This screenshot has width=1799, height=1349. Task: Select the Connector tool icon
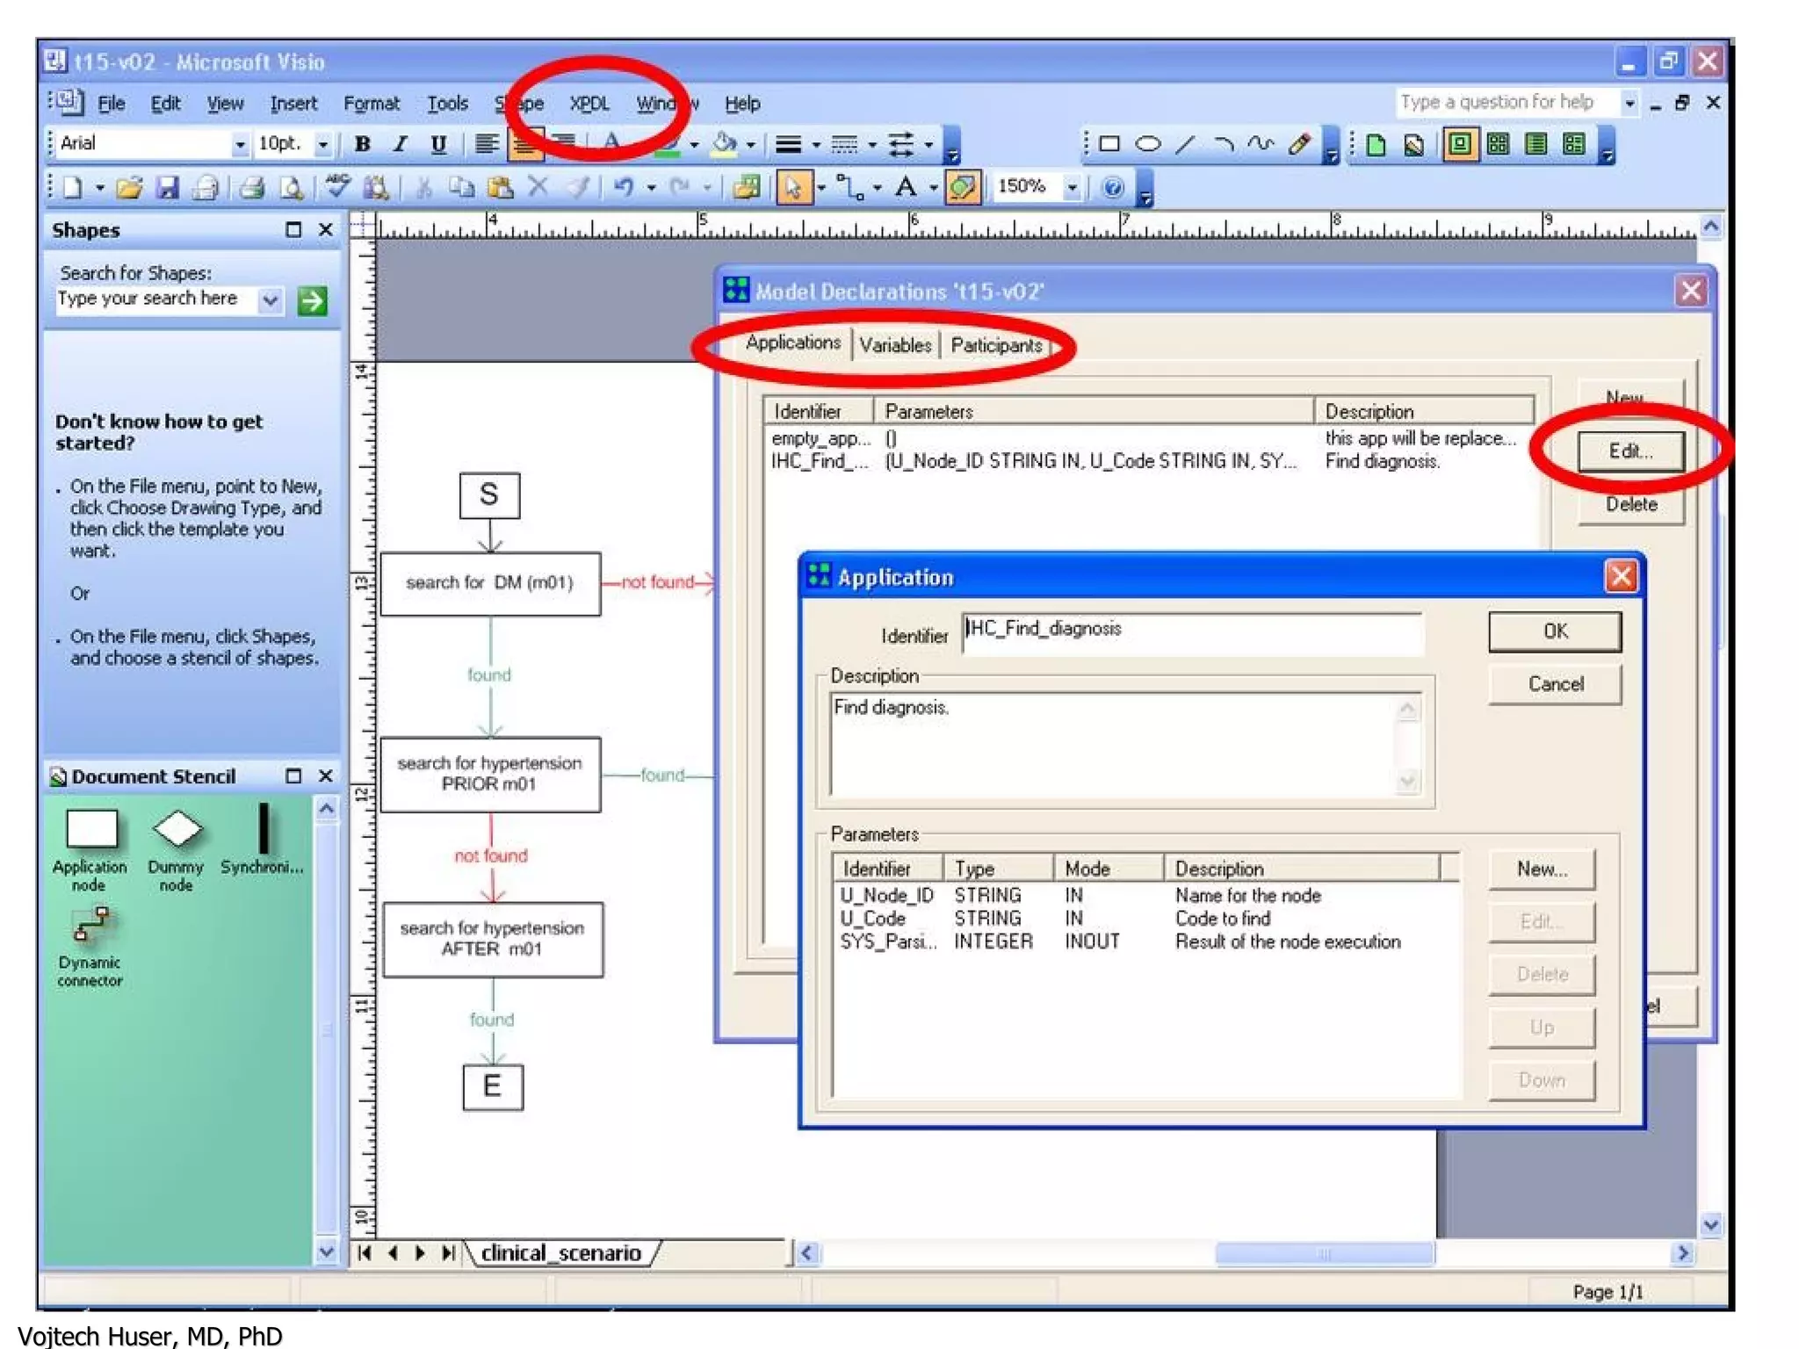coord(848,187)
